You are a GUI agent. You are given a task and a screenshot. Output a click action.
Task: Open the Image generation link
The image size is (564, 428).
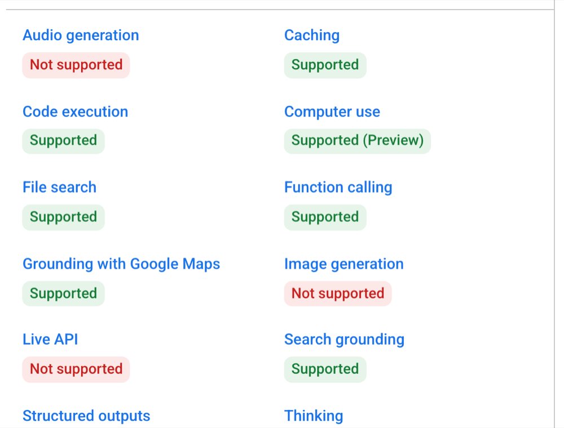coord(344,264)
